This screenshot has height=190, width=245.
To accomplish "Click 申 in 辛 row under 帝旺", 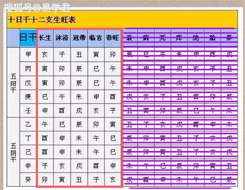I will [113, 166].
